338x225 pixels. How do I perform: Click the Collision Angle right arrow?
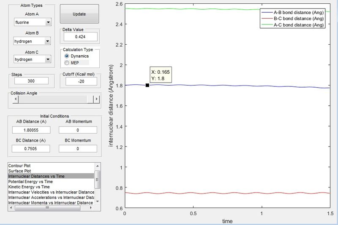pos(97,99)
